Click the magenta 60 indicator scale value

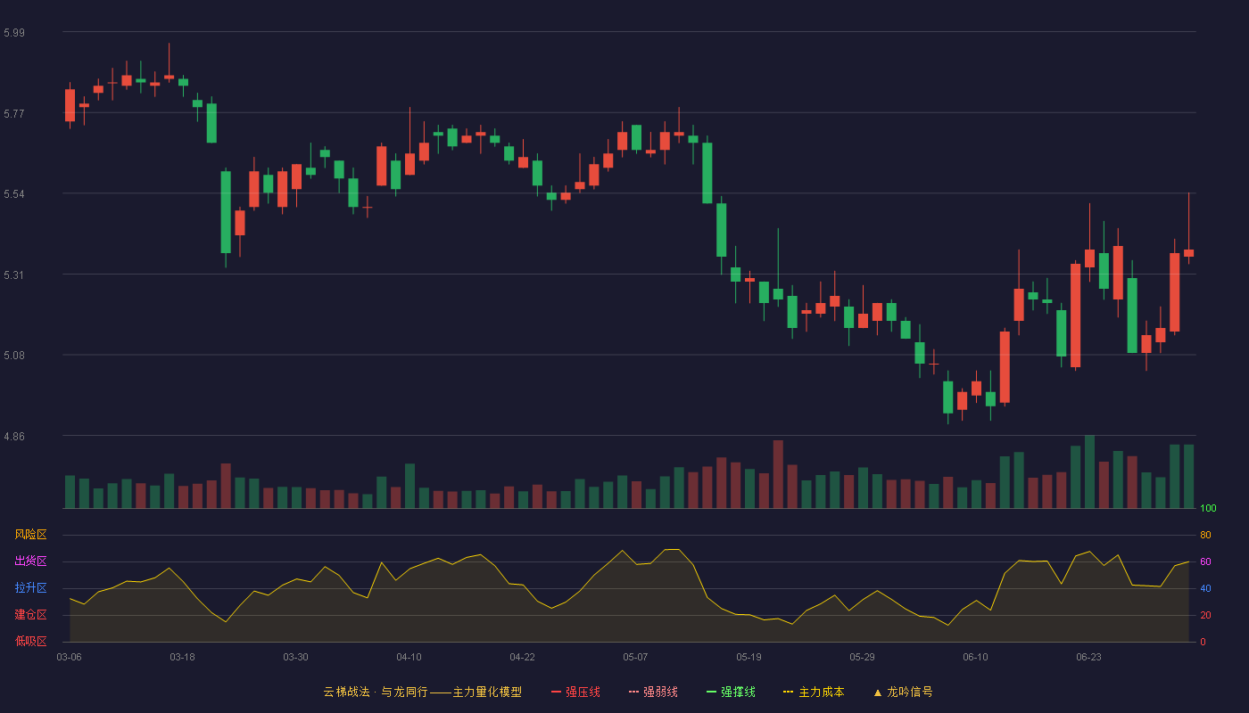[1205, 562]
